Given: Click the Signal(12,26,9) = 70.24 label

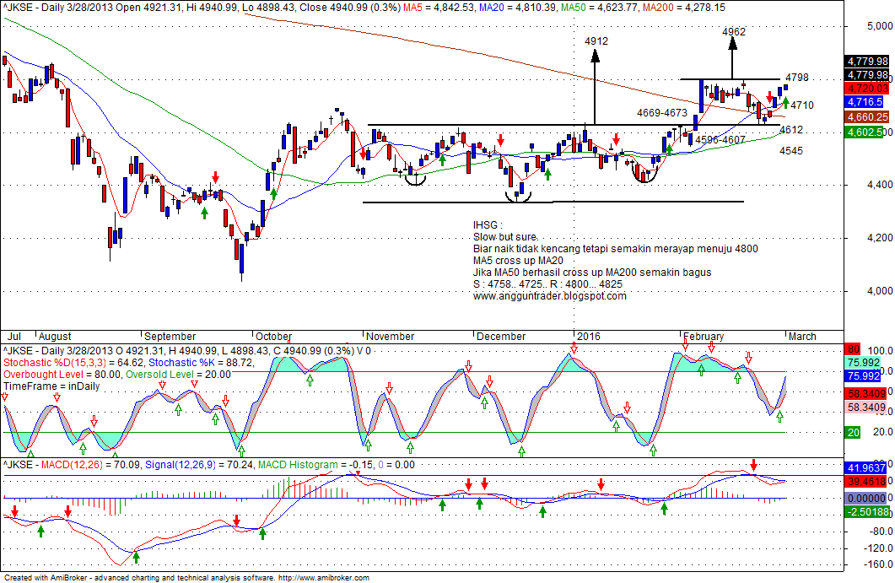Looking at the screenshot, I should tap(199, 465).
